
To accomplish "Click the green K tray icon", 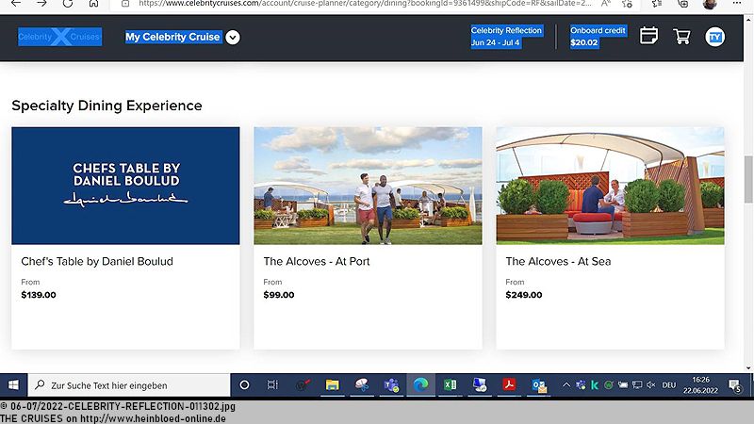I will click(595, 385).
